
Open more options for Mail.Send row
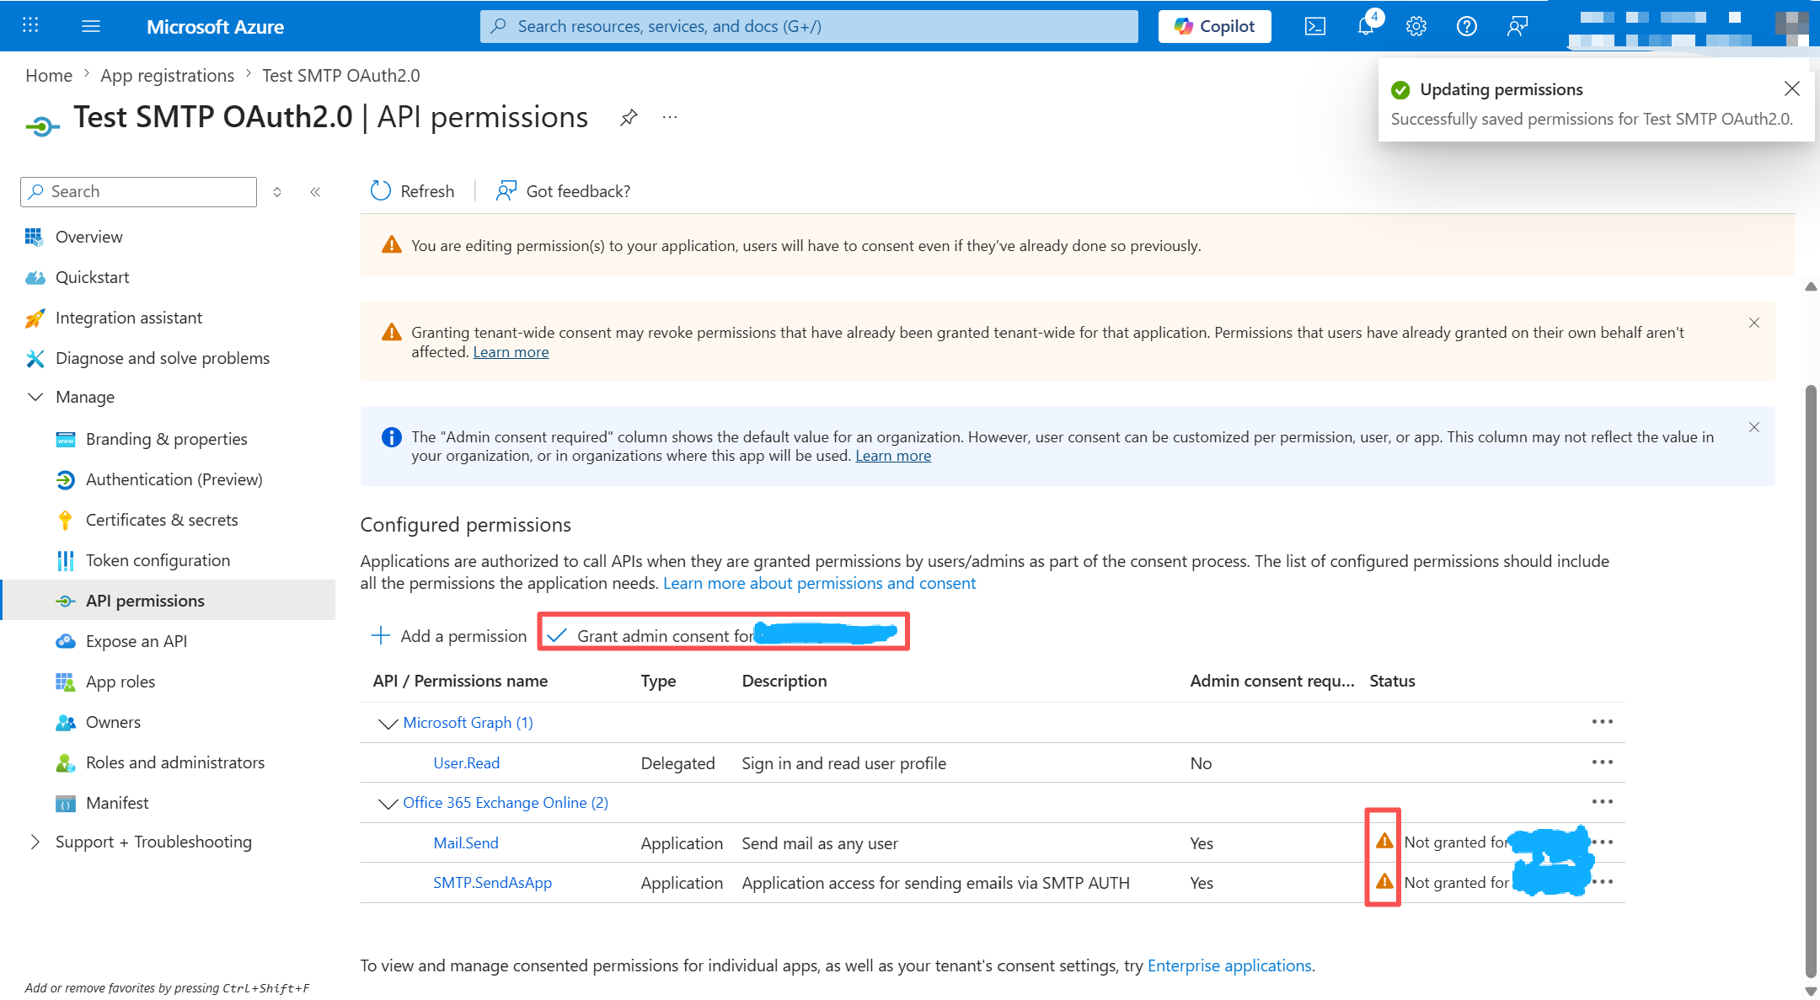1602,842
